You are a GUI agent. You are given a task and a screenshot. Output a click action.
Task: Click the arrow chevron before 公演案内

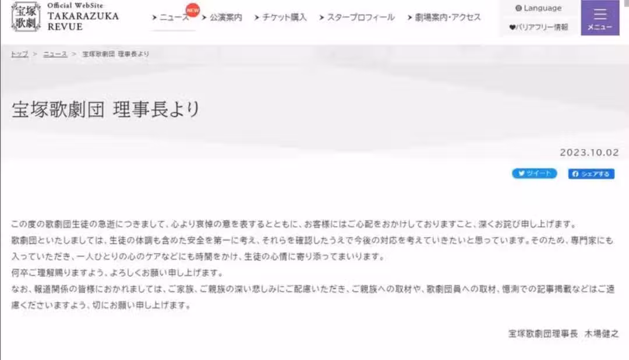[204, 17]
